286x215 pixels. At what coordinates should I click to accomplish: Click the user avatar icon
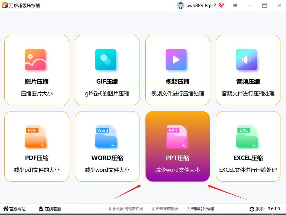(181, 6)
